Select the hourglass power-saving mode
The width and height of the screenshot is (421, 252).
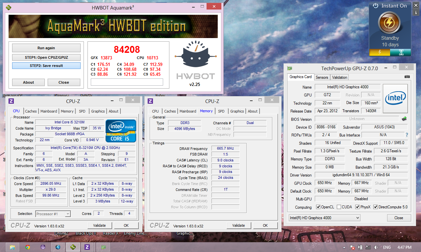[x=401, y=52]
